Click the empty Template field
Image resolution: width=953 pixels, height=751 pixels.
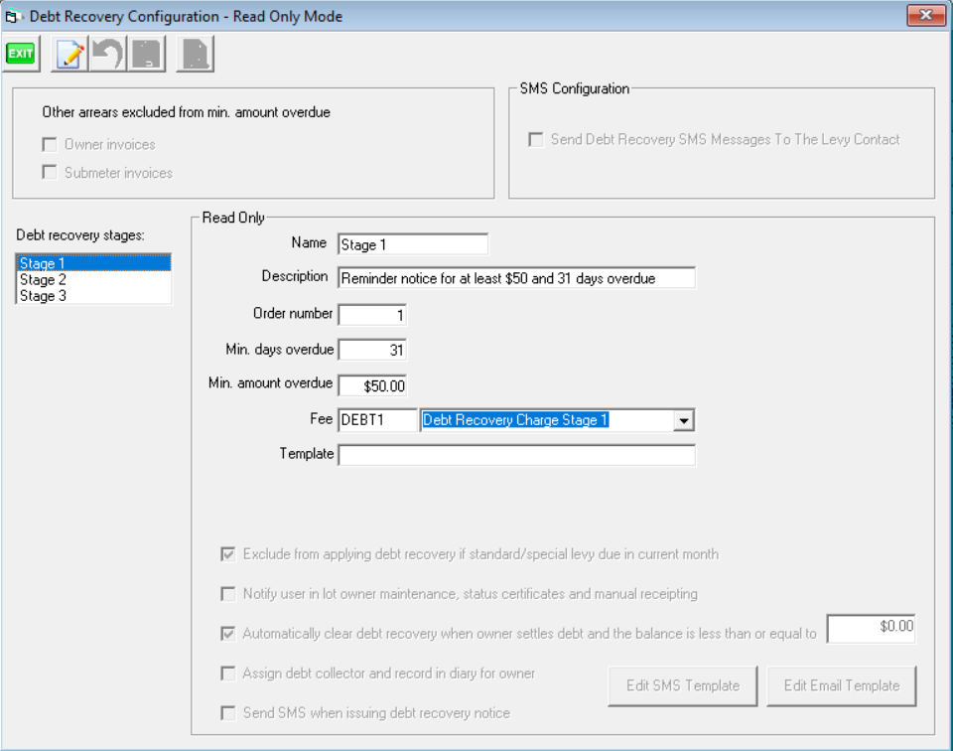pos(516,455)
